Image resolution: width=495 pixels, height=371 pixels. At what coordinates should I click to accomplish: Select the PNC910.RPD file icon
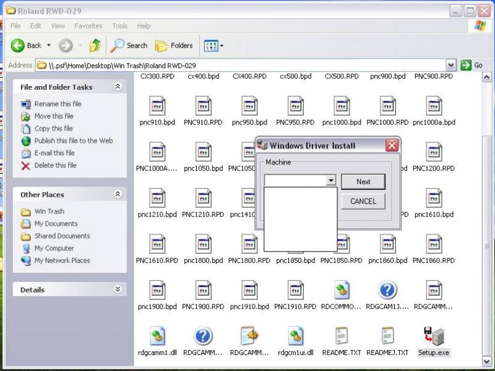pos(204,106)
